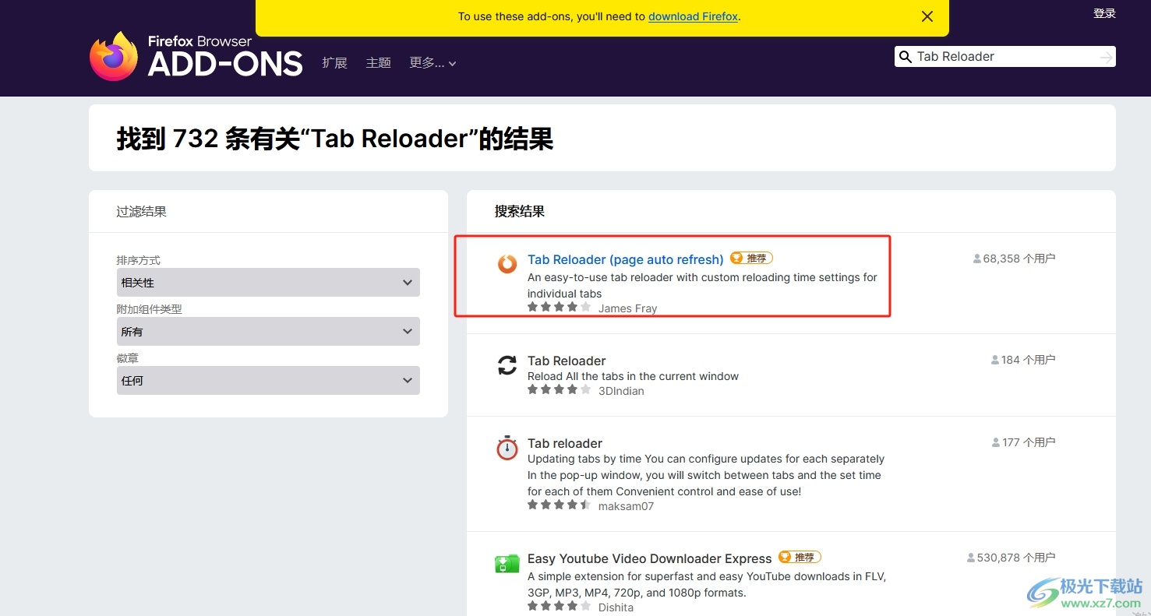Click the user icon beside 530,878 个用户
Viewport: 1151px width, 616px height.
pyautogui.click(x=971, y=558)
